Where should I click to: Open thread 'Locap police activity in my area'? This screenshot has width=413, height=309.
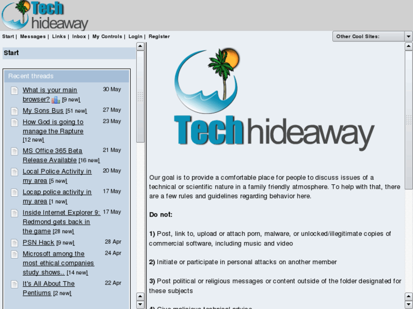(57, 197)
